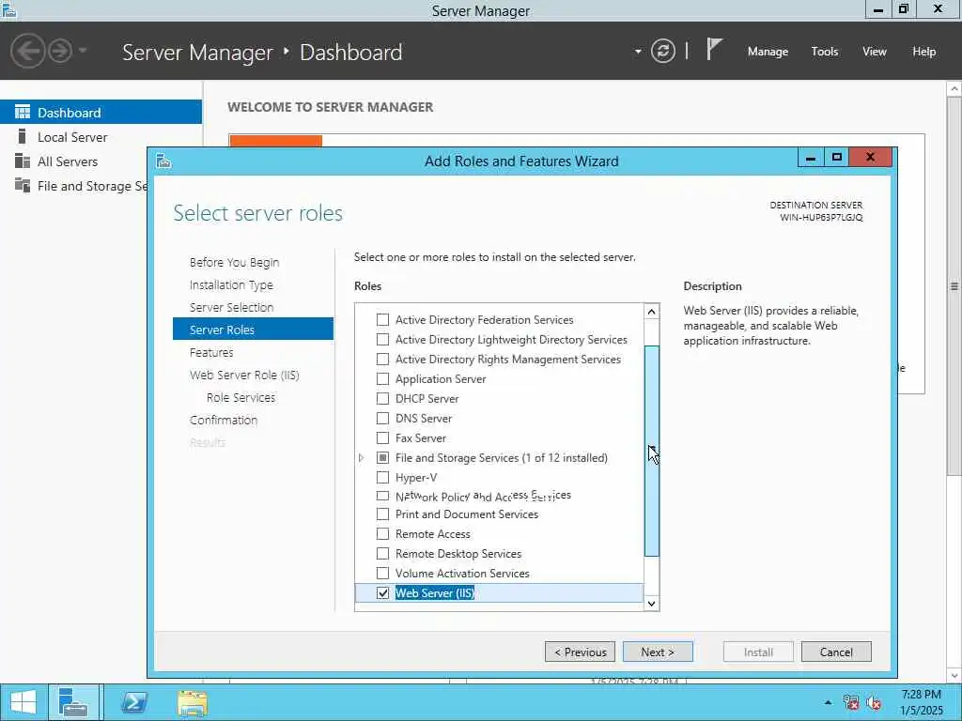Enable the DNS Server role checkbox

click(x=383, y=418)
